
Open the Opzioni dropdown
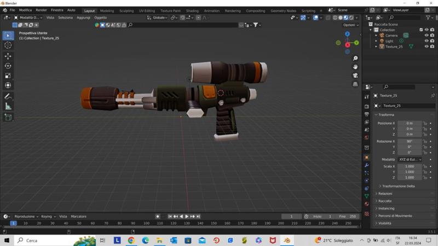[351, 25]
